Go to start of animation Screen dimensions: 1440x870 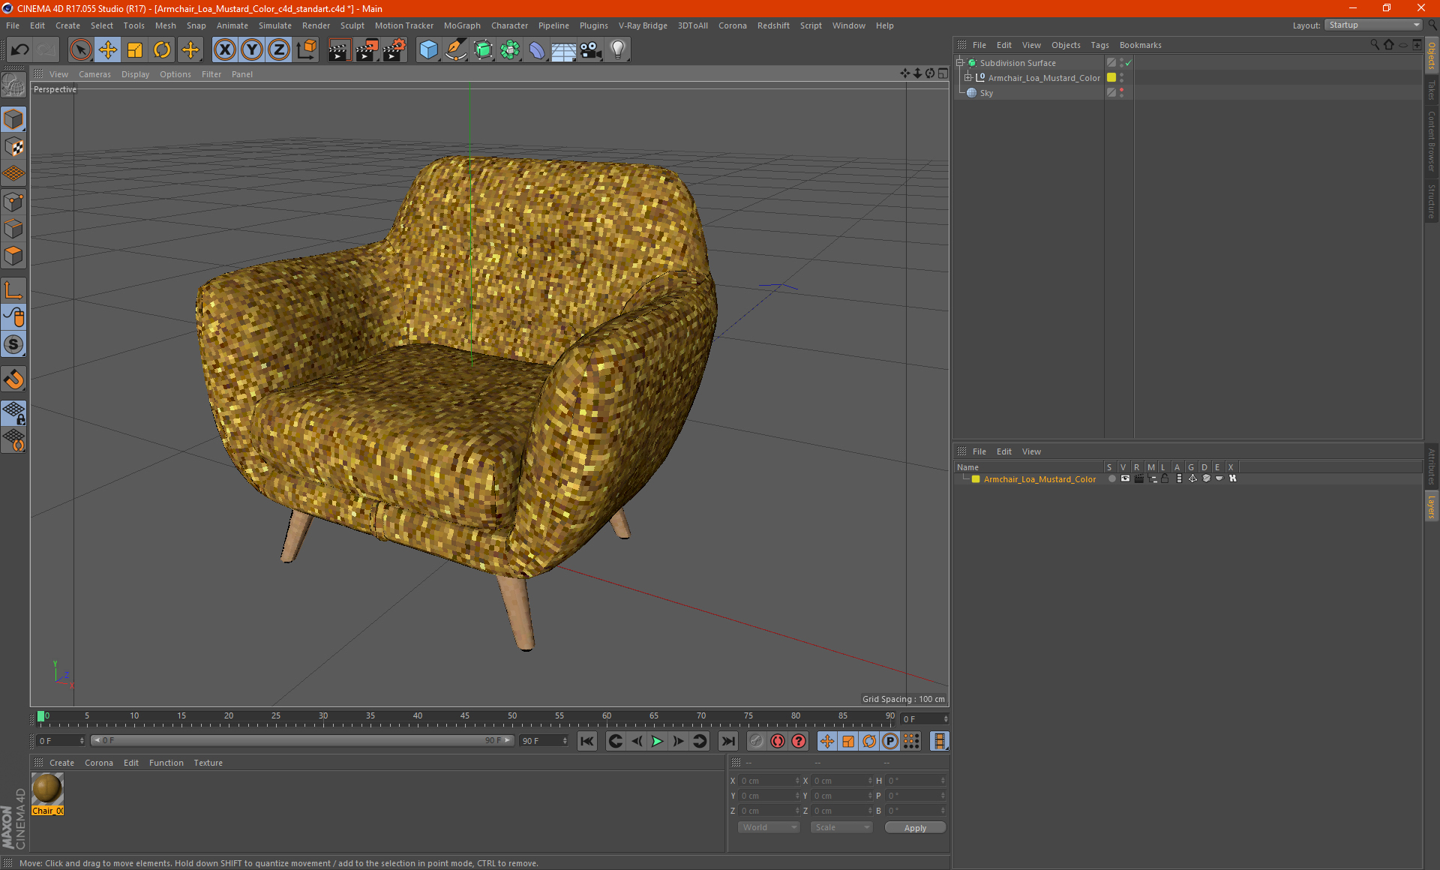(x=587, y=742)
